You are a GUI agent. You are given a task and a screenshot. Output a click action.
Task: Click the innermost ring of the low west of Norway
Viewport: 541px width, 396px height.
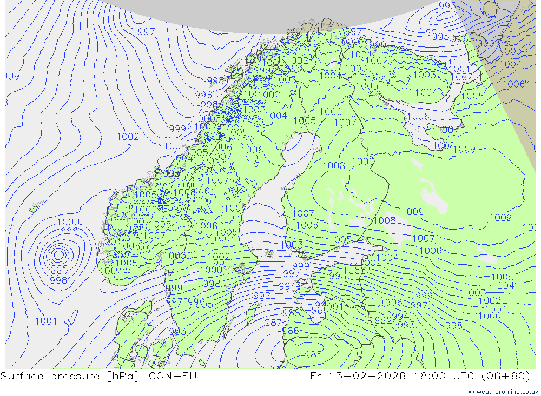click(x=58, y=255)
